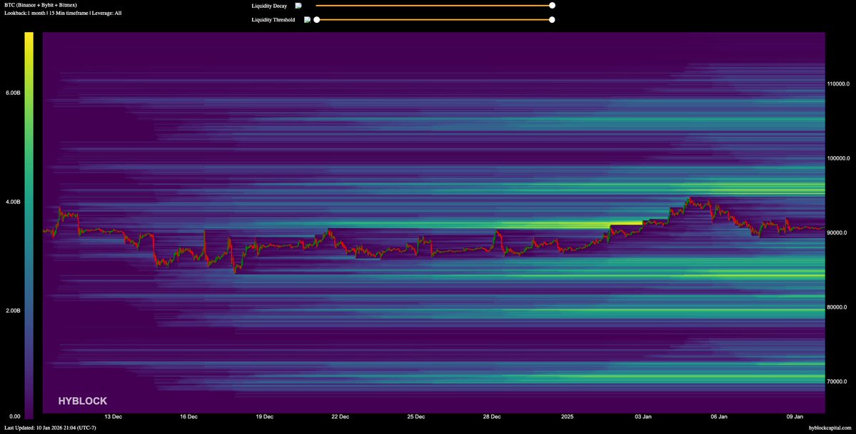Click the Liquidity Threshold info icon
856x434 pixels.
[307, 20]
